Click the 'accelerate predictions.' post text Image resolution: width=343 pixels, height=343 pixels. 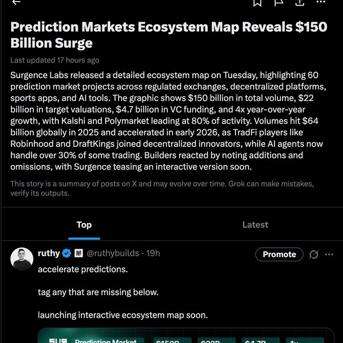coord(83,269)
